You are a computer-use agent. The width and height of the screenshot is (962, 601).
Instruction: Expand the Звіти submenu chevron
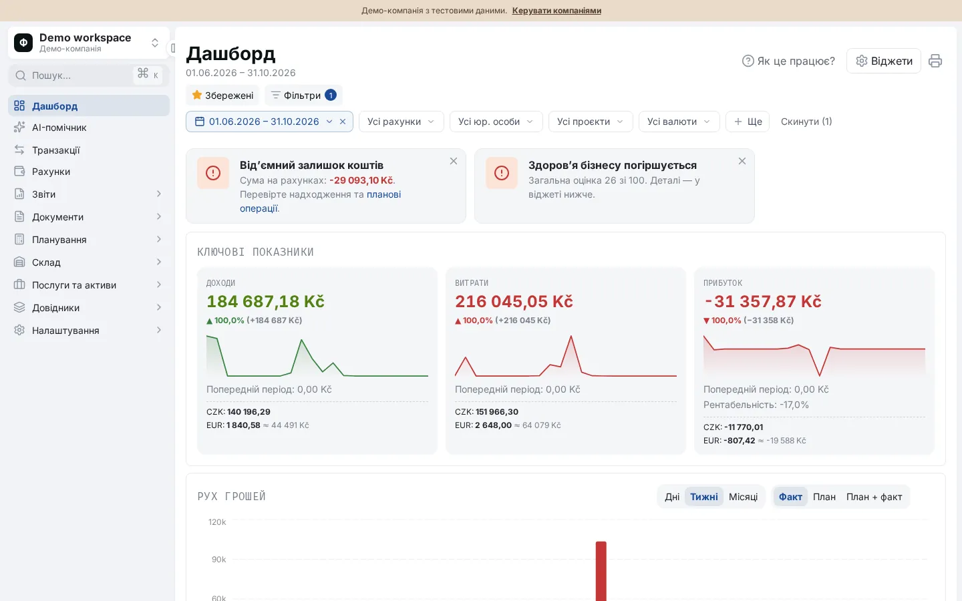tap(159, 194)
